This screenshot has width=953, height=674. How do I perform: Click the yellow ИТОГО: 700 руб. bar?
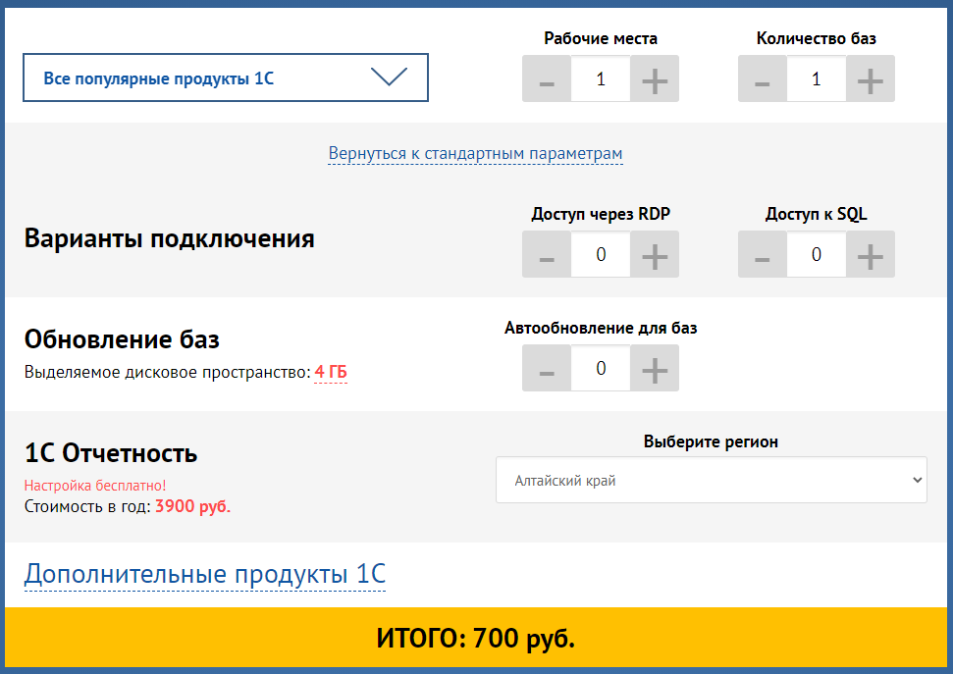coord(476,638)
